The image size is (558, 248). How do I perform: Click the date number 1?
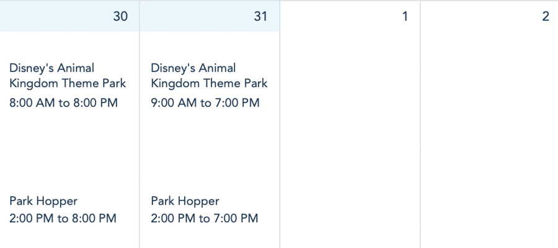[x=405, y=17]
